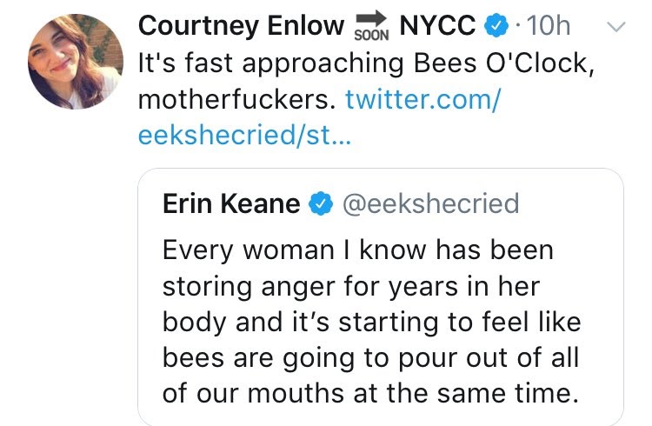Click the "of our mouths at the same time." line

coord(369,393)
